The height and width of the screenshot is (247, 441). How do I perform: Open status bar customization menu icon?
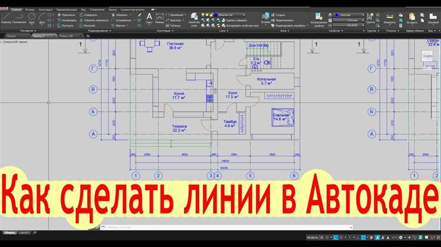click(x=438, y=238)
